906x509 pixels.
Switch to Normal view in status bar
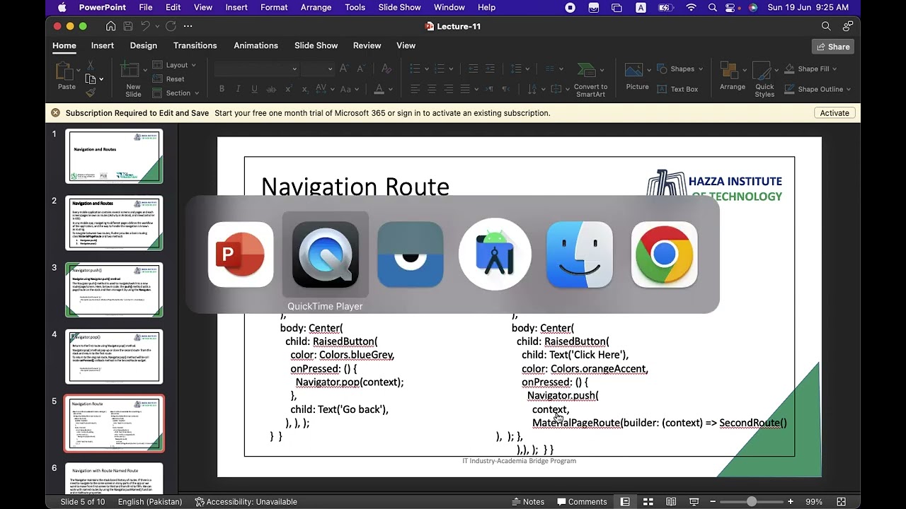click(625, 502)
